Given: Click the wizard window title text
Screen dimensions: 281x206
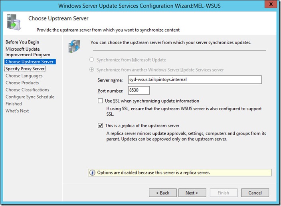Looking at the screenshot, I should click(139, 6).
